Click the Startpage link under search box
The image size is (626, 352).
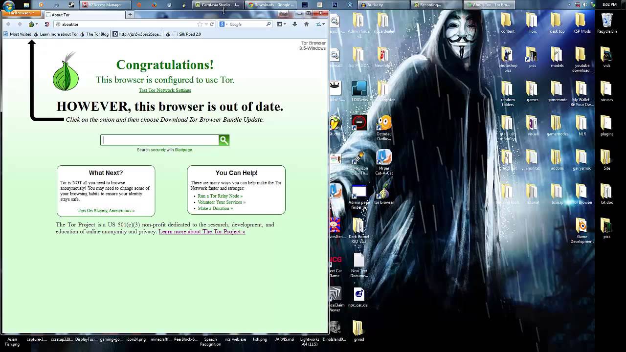coord(183,150)
